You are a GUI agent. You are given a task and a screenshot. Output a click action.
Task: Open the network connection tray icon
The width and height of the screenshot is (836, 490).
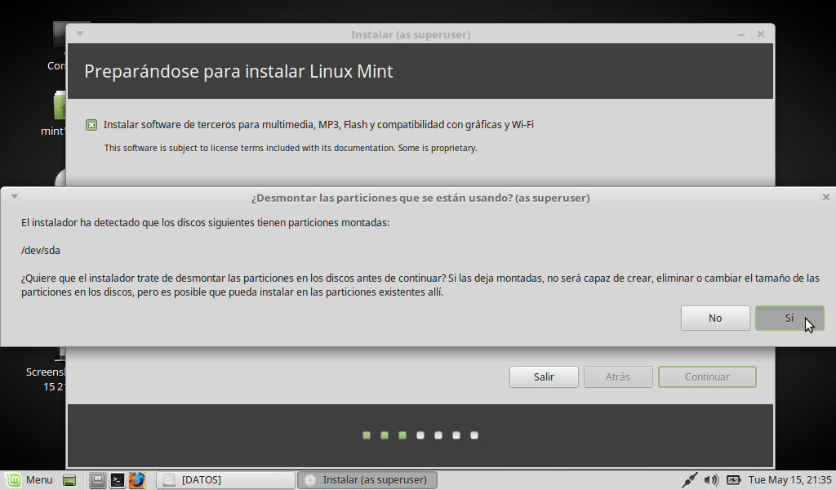689,480
